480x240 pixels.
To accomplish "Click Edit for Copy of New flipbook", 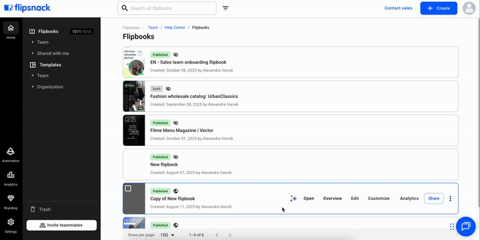I will (355, 199).
